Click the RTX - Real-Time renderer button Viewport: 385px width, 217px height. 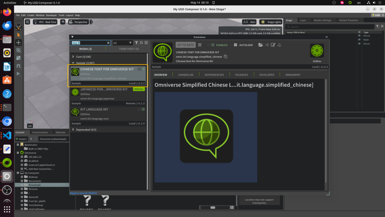pyautogui.click(x=45, y=22)
